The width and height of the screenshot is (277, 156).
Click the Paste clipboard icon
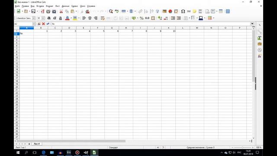[72, 12]
